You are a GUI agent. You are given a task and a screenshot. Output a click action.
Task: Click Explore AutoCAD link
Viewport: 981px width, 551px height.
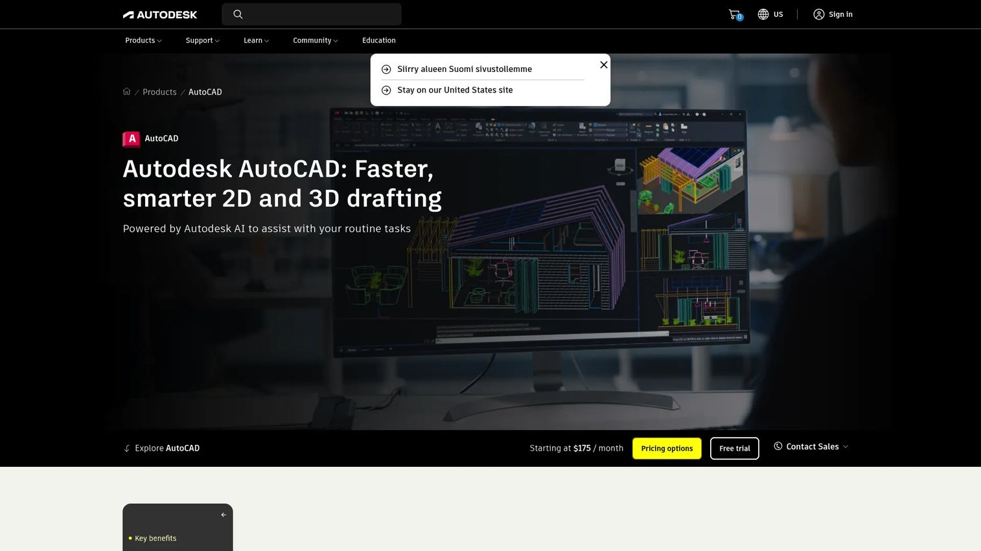tap(167, 448)
